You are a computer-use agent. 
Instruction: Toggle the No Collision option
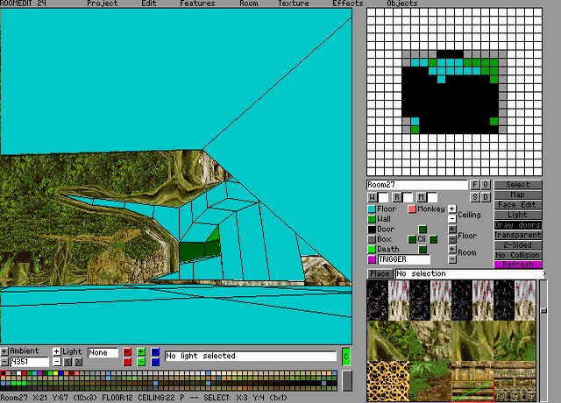pos(517,255)
